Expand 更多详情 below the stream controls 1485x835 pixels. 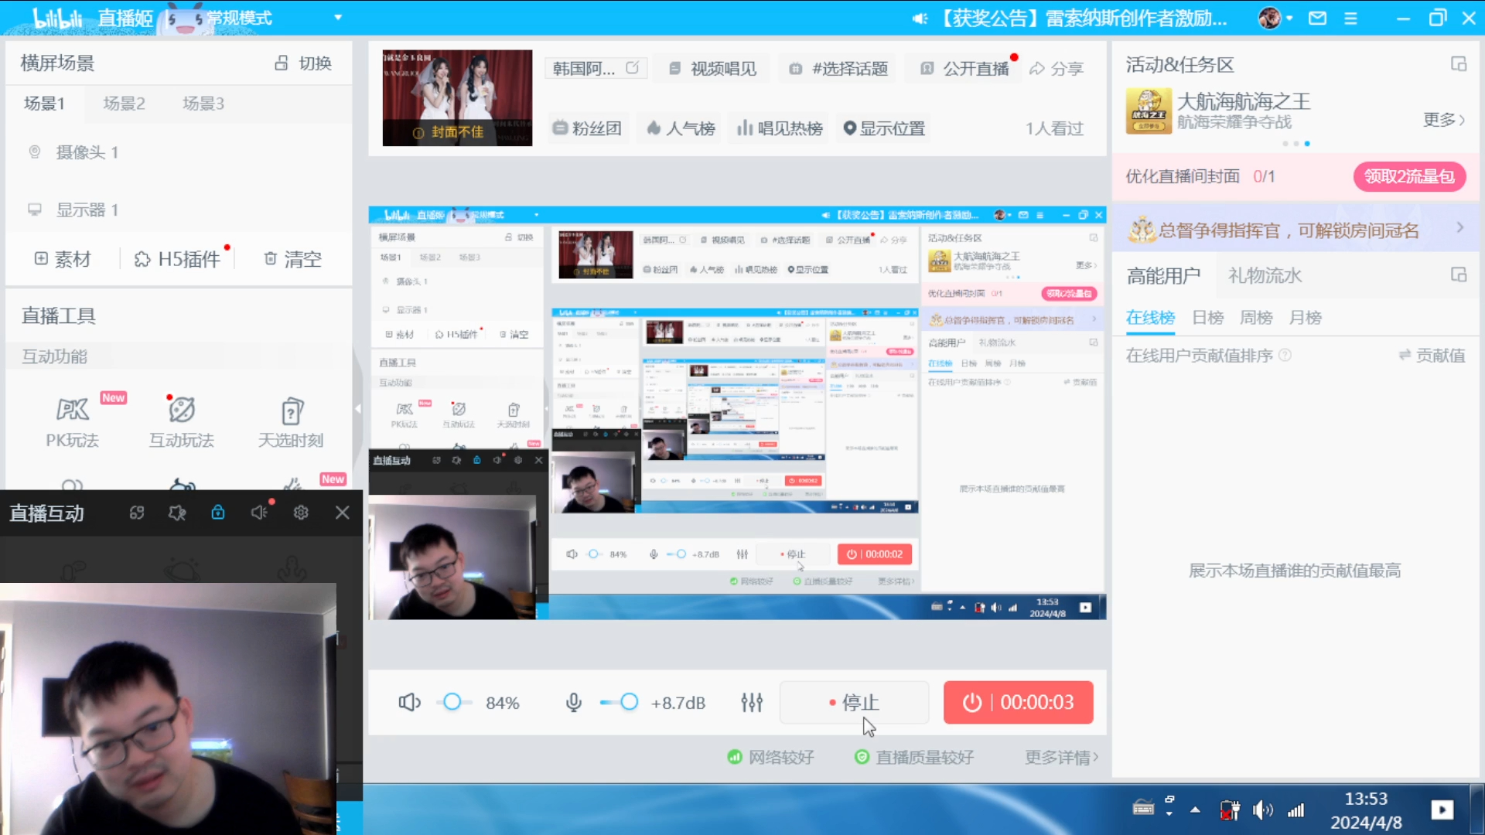click(x=1060, y=757)
